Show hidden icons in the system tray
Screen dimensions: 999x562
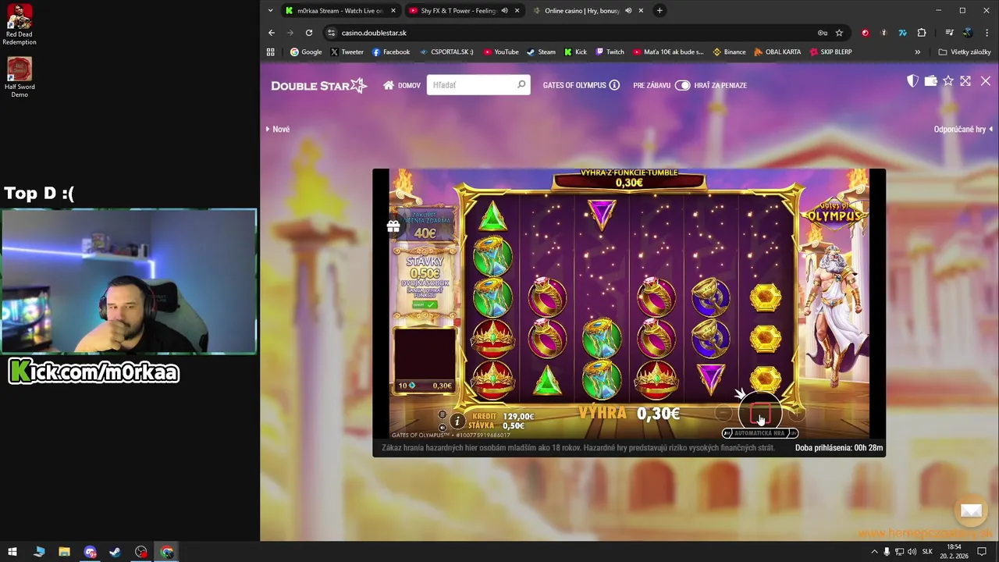pyautogui.click(x=874, y=552)
